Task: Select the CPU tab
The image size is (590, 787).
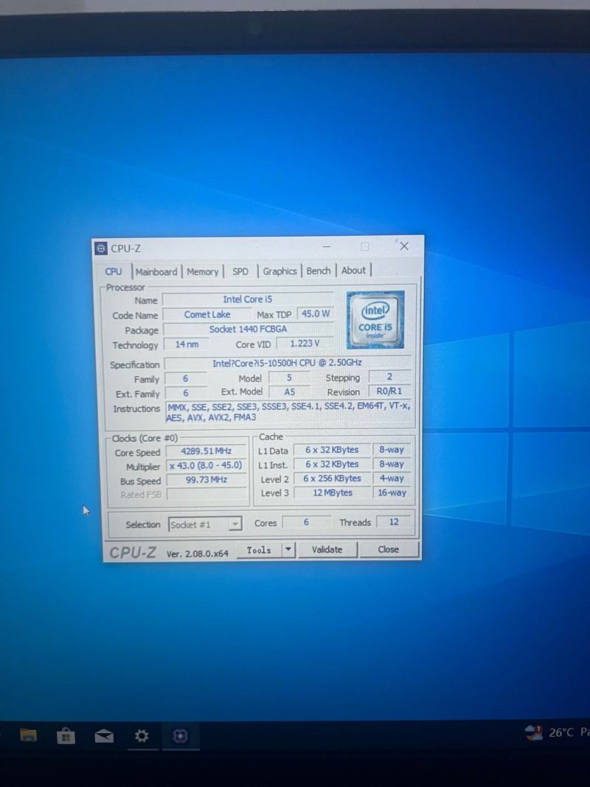Action: pos(114,271)
